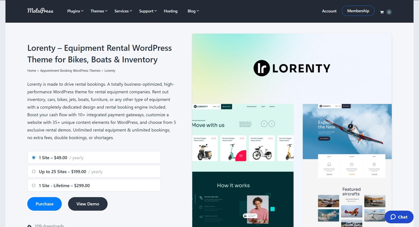
Task: Open the Chat widget button
Action: click(x=399, y=217)
